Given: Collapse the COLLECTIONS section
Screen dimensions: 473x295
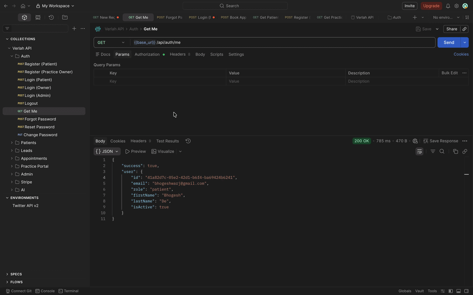Looking at the screenshot, I should pos(7,39).
